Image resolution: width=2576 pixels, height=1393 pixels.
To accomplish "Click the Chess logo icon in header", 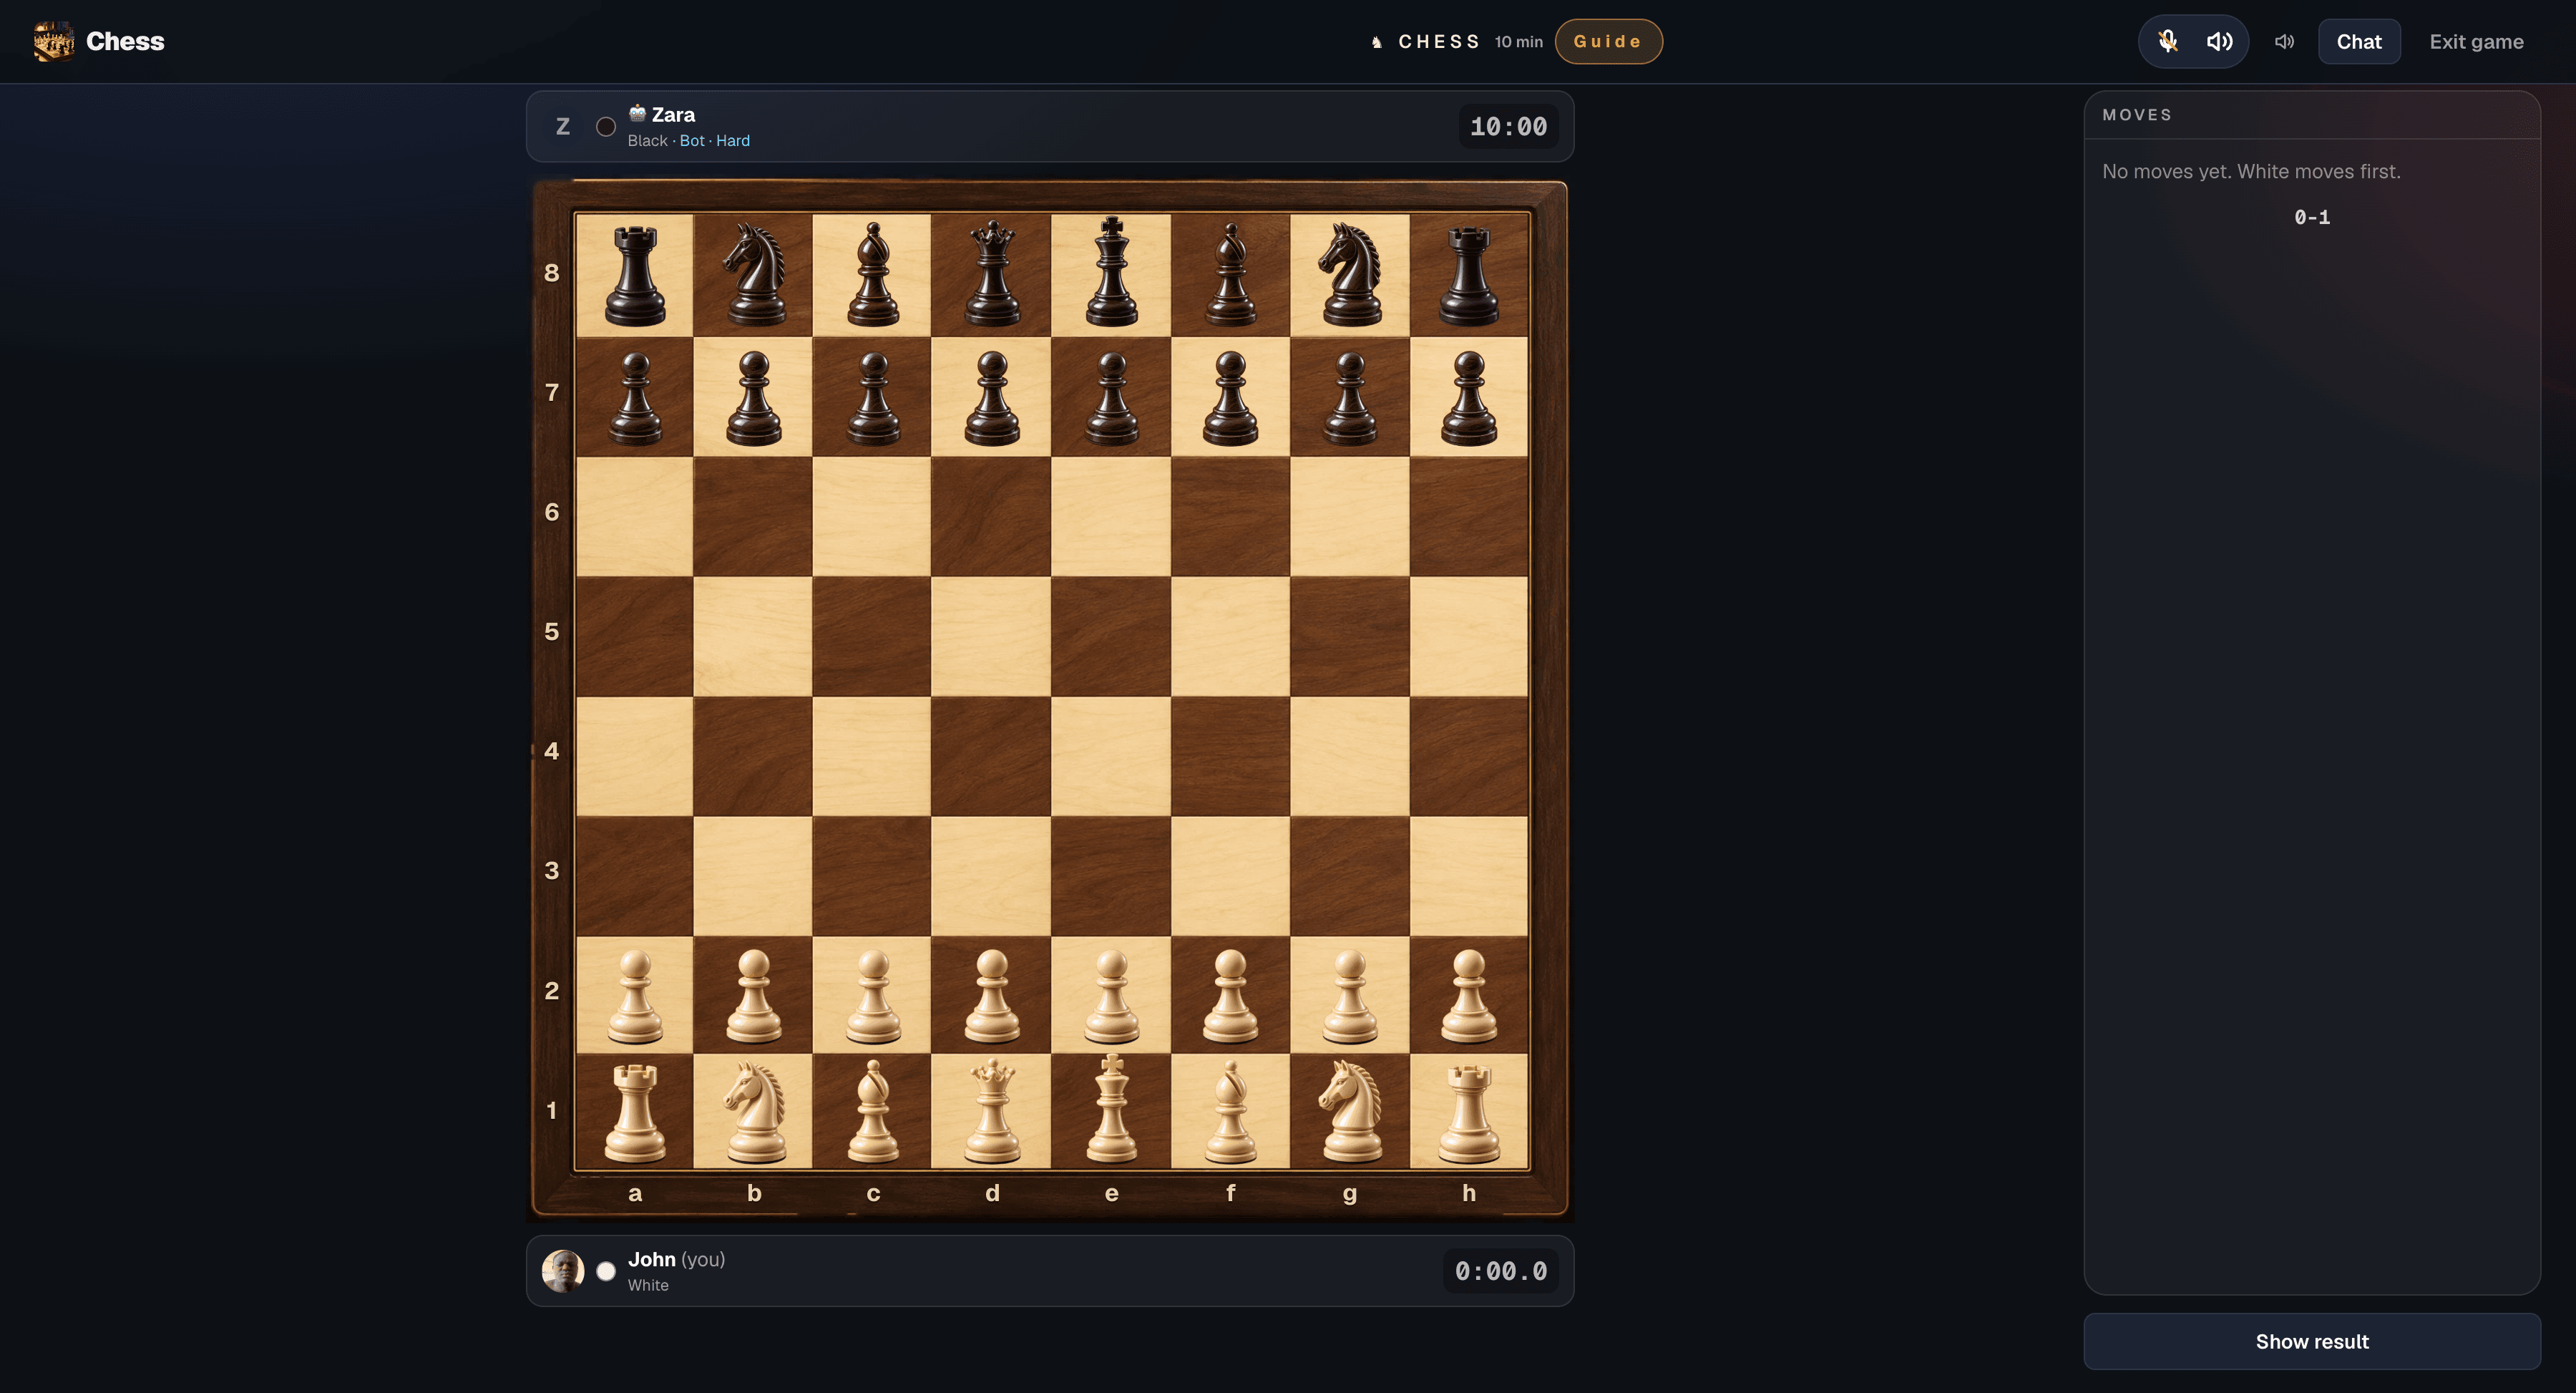I will 53,41.
